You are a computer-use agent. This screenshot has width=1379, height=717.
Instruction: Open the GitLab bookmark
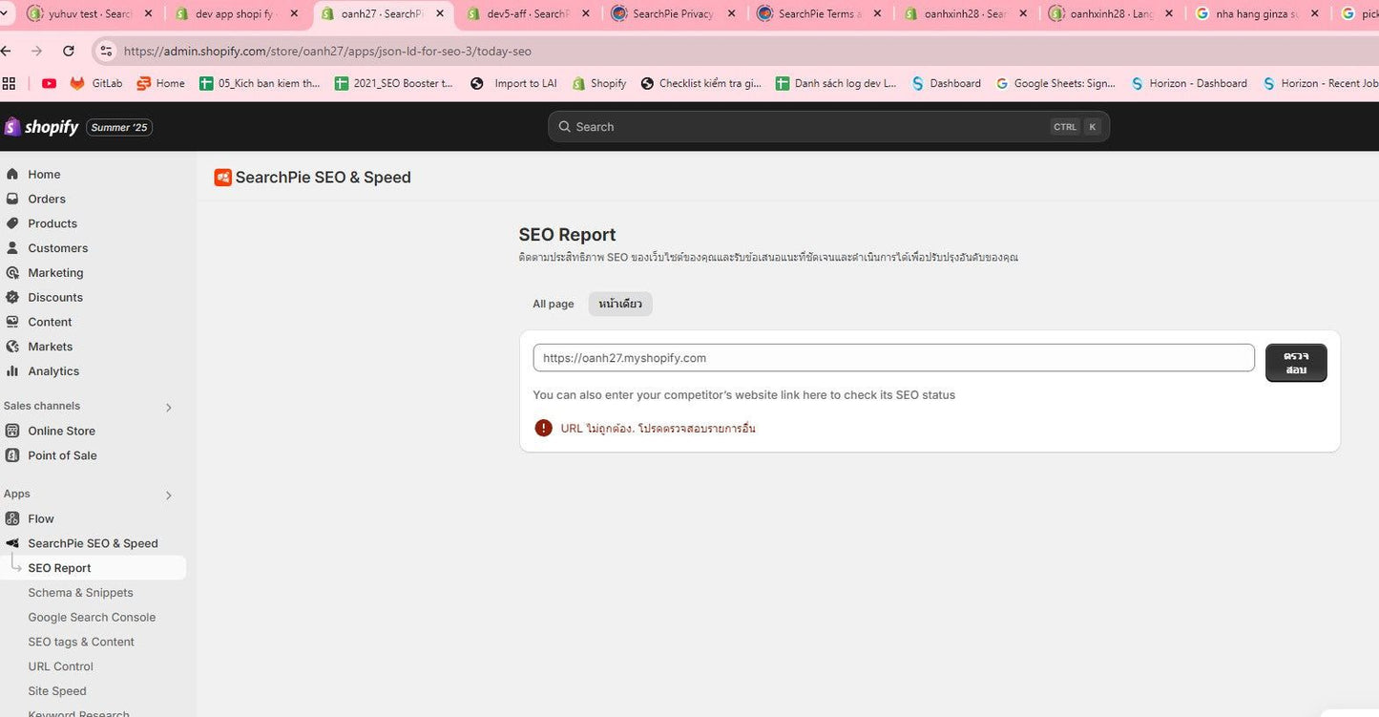click(96, 83)
